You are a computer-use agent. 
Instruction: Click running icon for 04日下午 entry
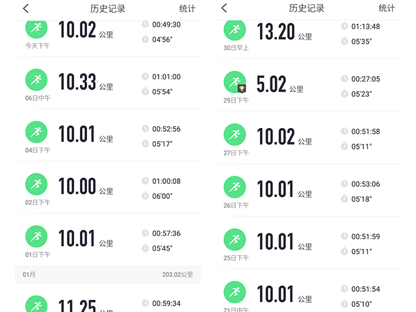36,132
